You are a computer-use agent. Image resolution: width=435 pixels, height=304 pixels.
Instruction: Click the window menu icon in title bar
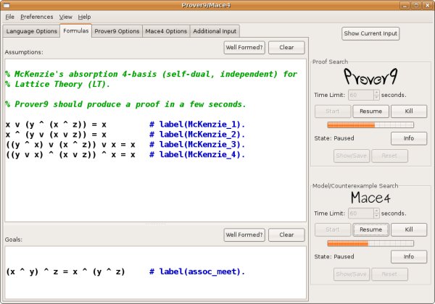pyautogui.click(x=7, y=5)
